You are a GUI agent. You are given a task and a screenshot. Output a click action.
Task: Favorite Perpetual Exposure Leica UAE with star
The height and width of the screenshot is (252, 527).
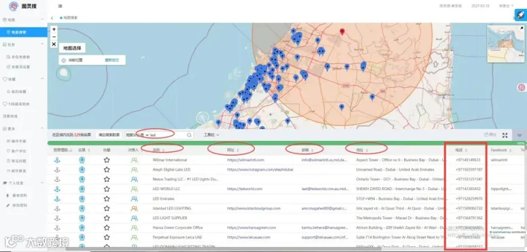[107, 237]
